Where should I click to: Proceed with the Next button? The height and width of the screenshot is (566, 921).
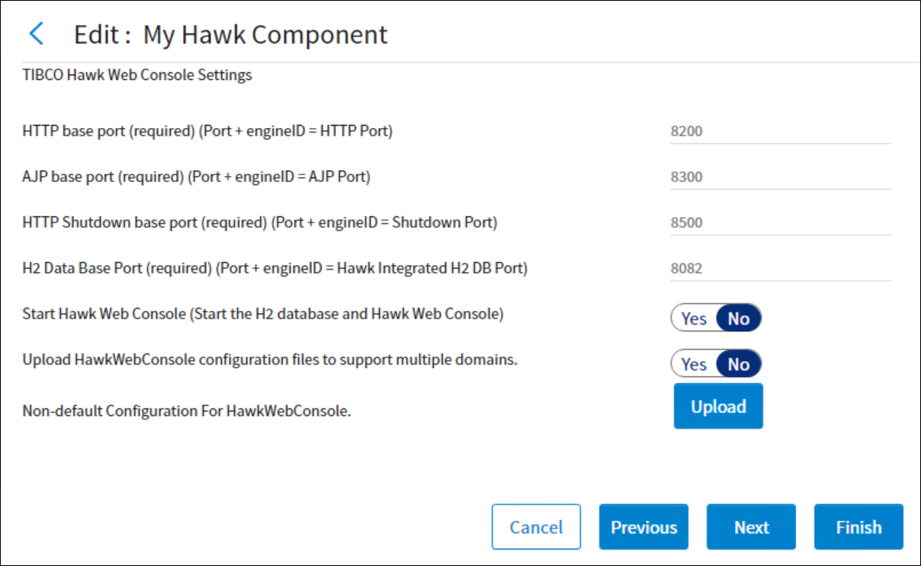[751, 527]
